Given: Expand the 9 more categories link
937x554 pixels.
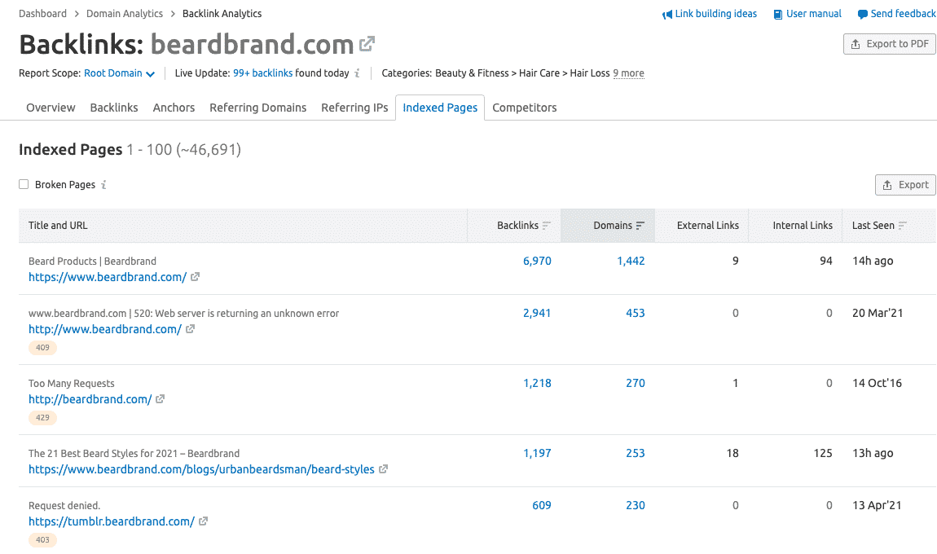Looking at the screenshot, I should pos(628,73).
